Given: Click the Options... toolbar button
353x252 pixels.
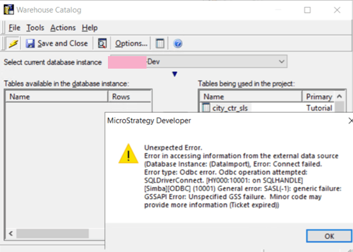Looking at the screenshot, I should click(131, 43).
